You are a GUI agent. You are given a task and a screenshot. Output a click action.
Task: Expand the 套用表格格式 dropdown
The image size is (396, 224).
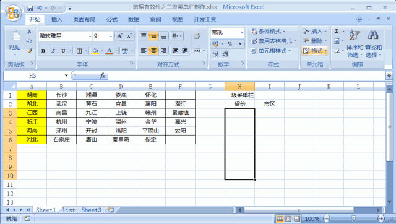pyautogui.click(x=295, y=41)
